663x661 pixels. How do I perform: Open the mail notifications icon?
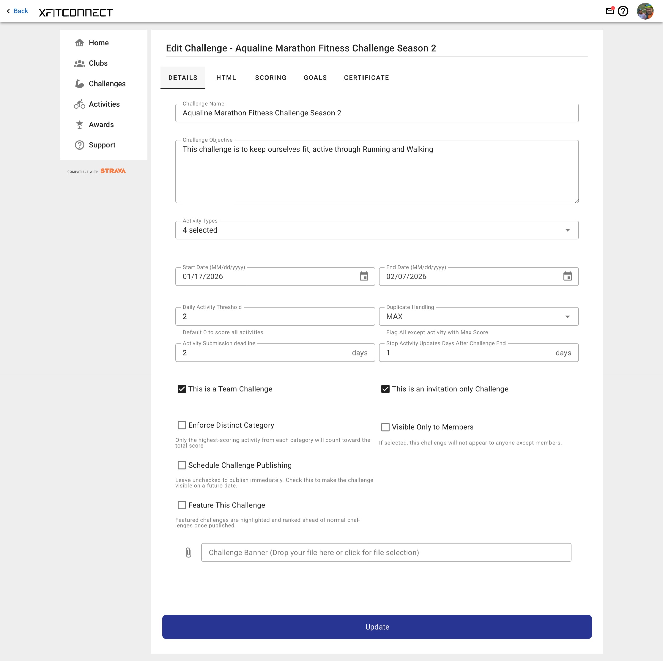point(610,11)
